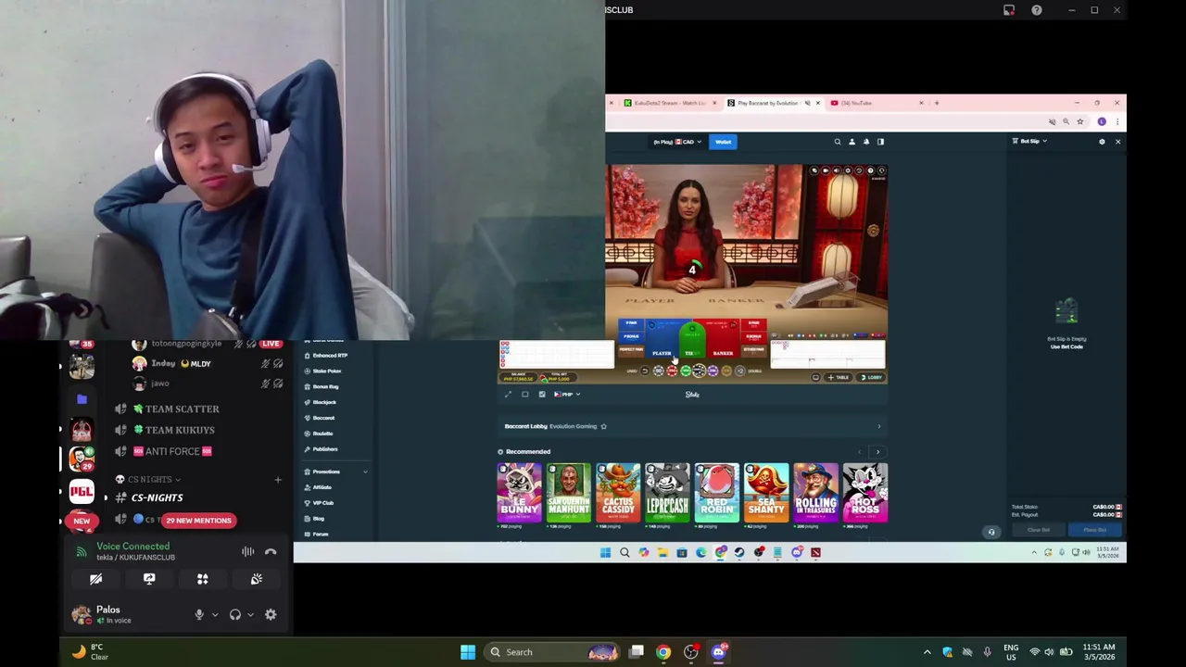Click Place Bet in bet slip
Image resolution: width=1186 pixels, height=667 pixels.
(1094, 530)
